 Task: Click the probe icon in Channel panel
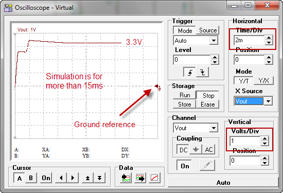pos(207,165)
